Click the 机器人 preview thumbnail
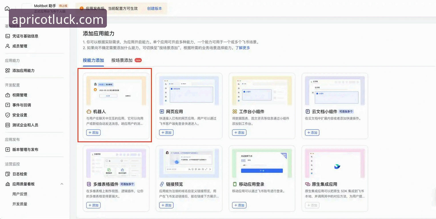The width and height of the screenshot is (436, 219). coord(116,91)
